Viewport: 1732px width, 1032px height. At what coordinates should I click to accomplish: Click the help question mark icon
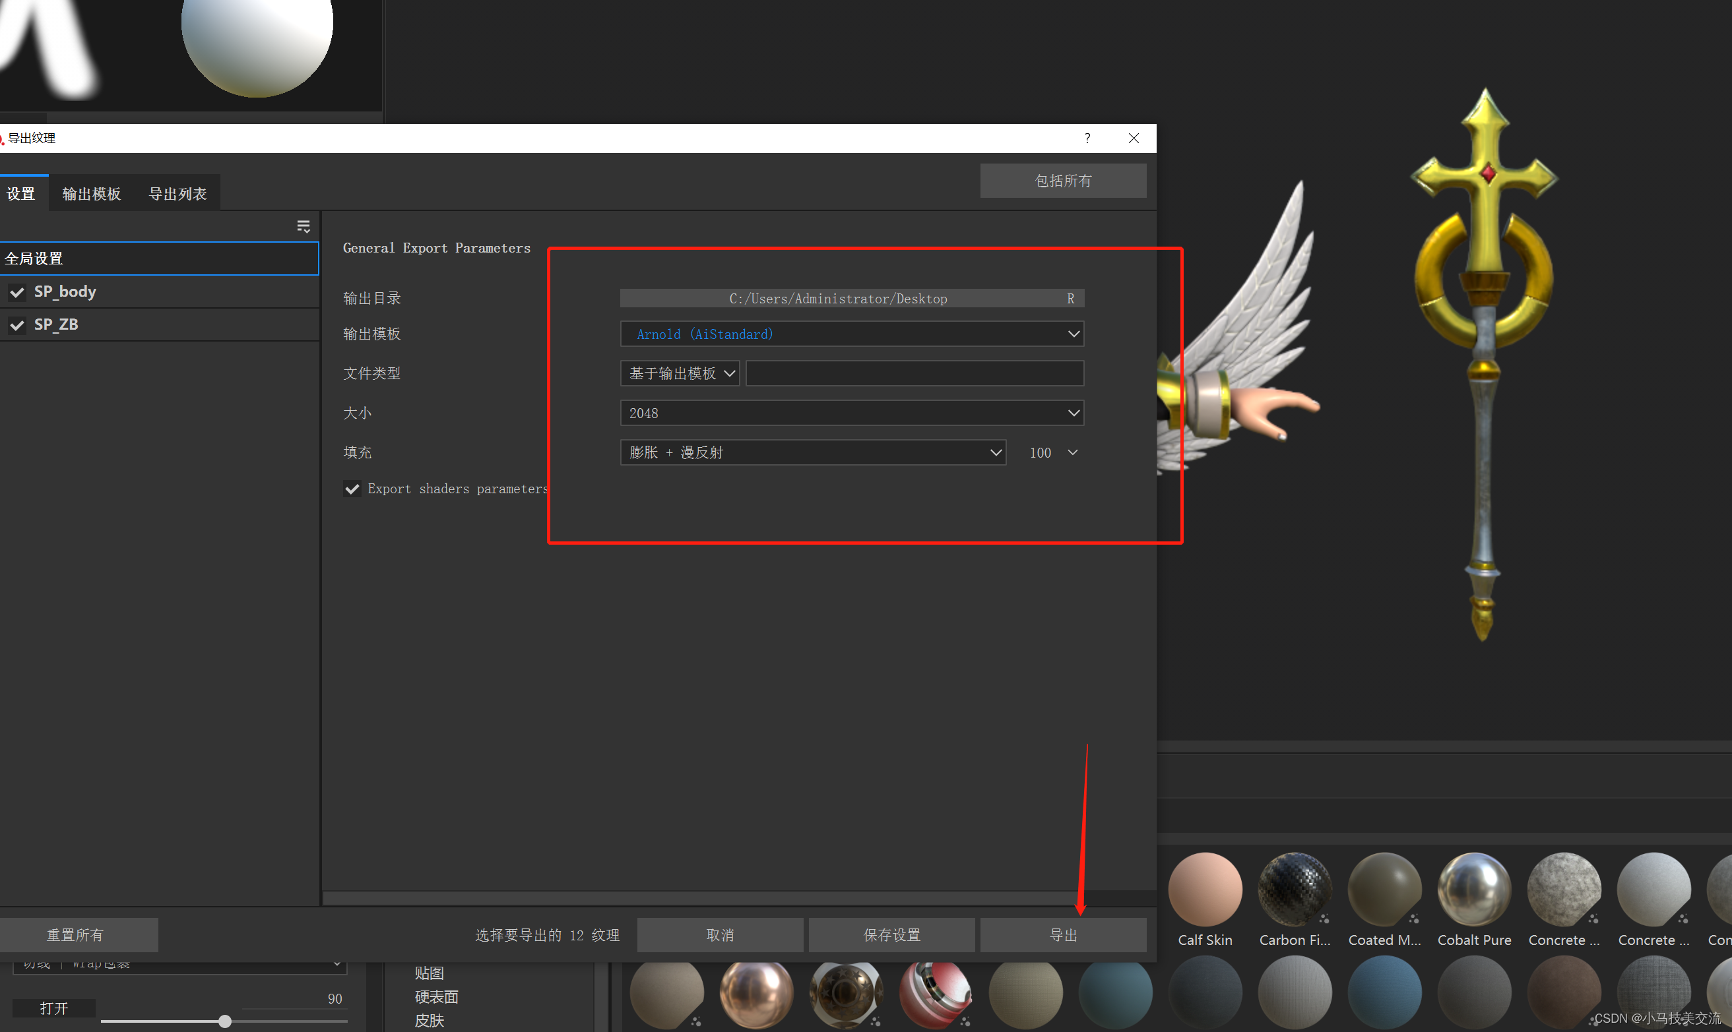[1087, 138]
